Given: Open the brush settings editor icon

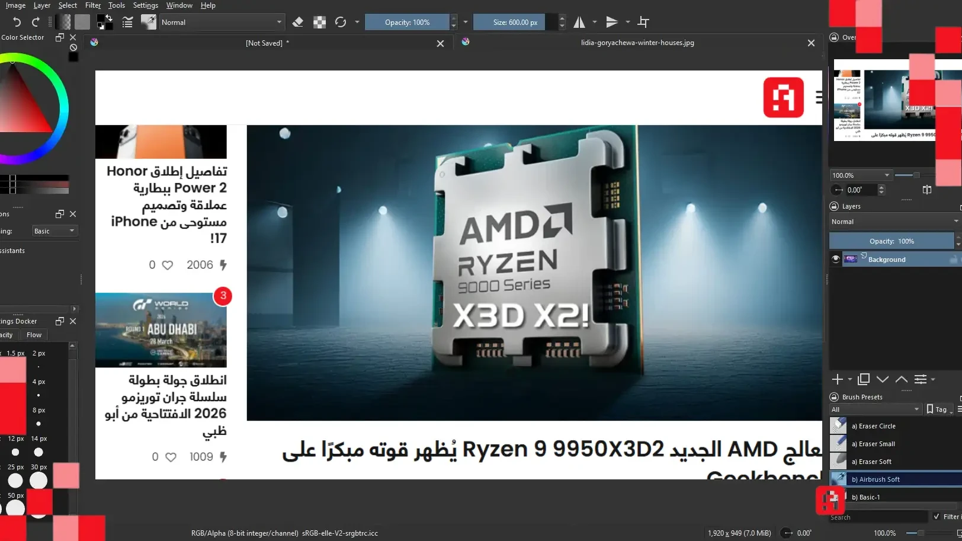Looking at the screenshot, I should click(127, 23).
